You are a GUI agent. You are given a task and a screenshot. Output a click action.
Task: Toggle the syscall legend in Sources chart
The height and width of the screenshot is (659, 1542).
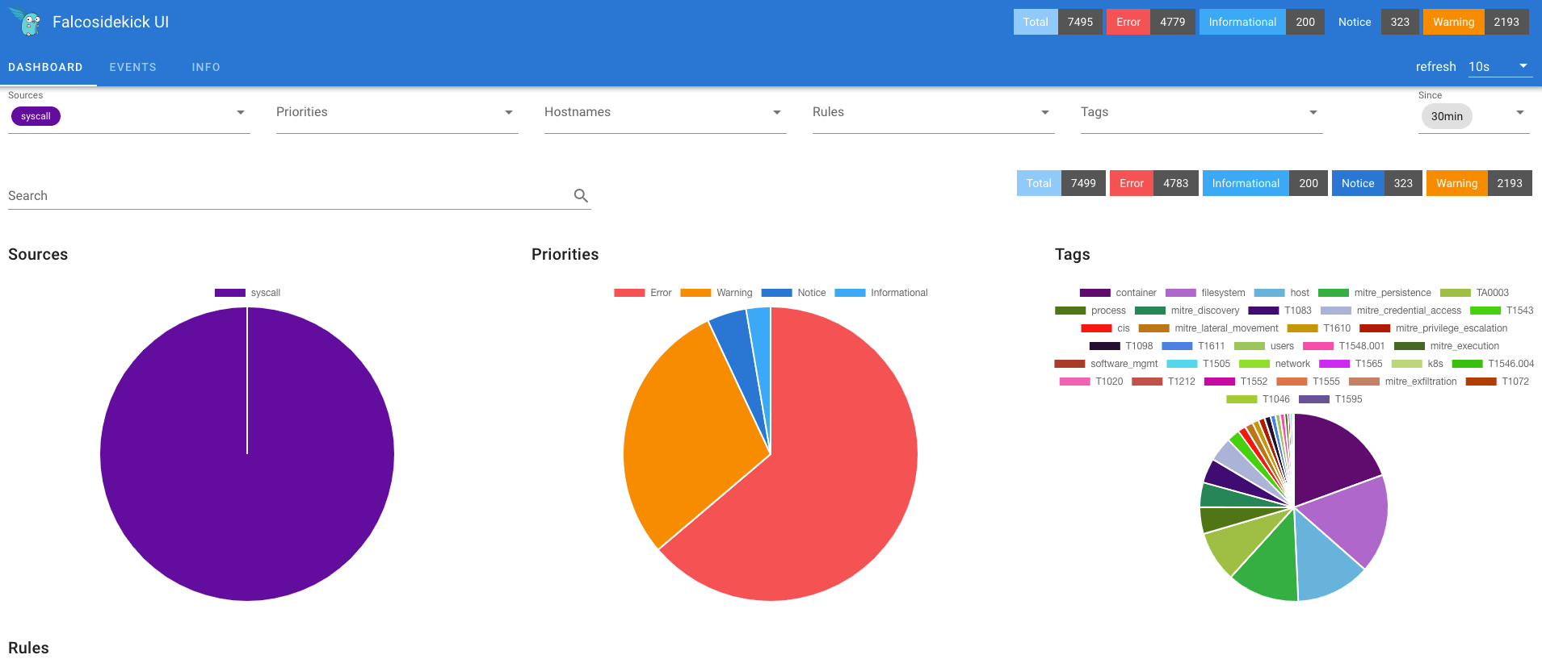tap(247, 293)
